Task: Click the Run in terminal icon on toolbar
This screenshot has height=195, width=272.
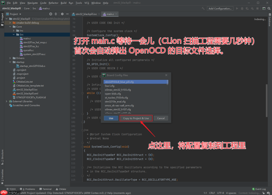Action: [x=264, y=8]
